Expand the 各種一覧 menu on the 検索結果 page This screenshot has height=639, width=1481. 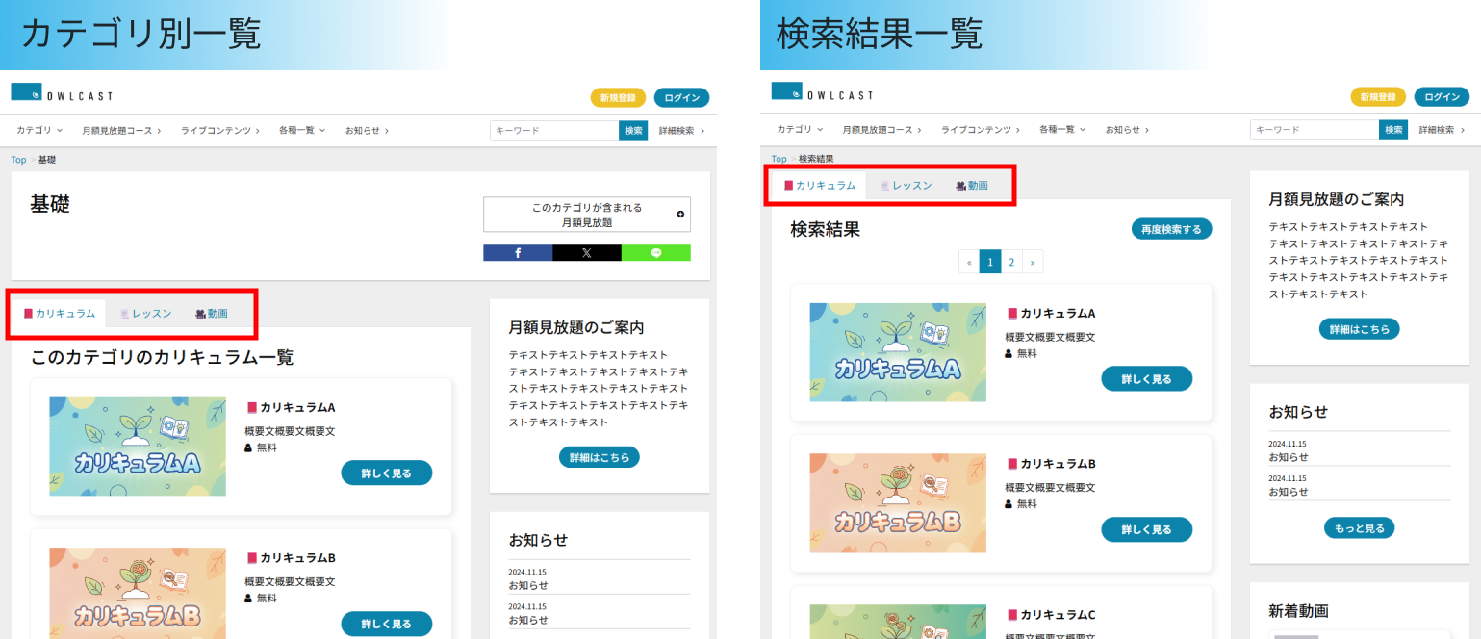click(1061, 130)
